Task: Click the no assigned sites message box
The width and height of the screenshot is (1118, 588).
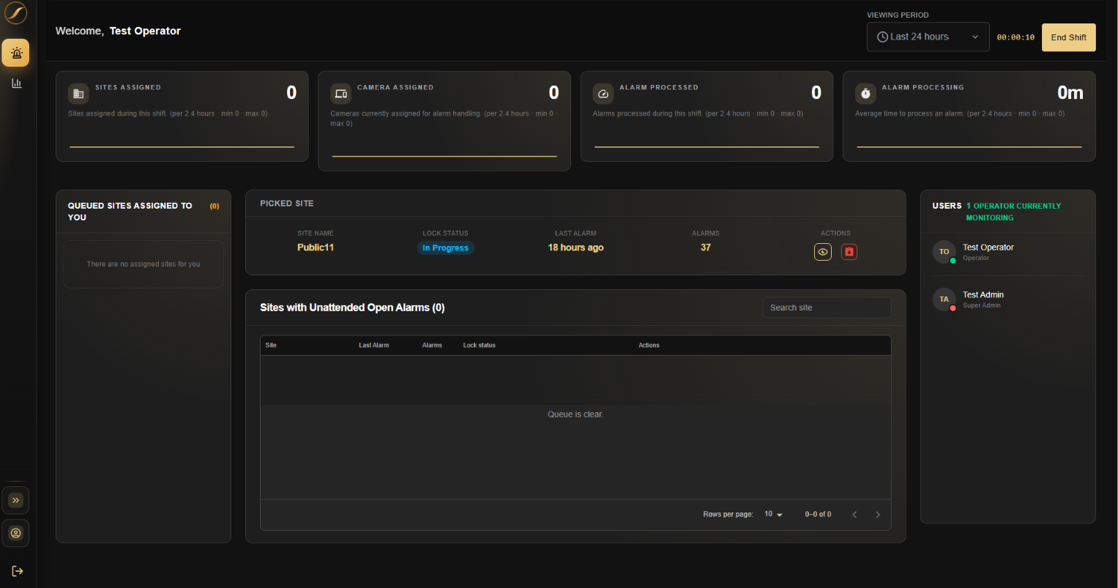Action: click(x=144, y=264)
